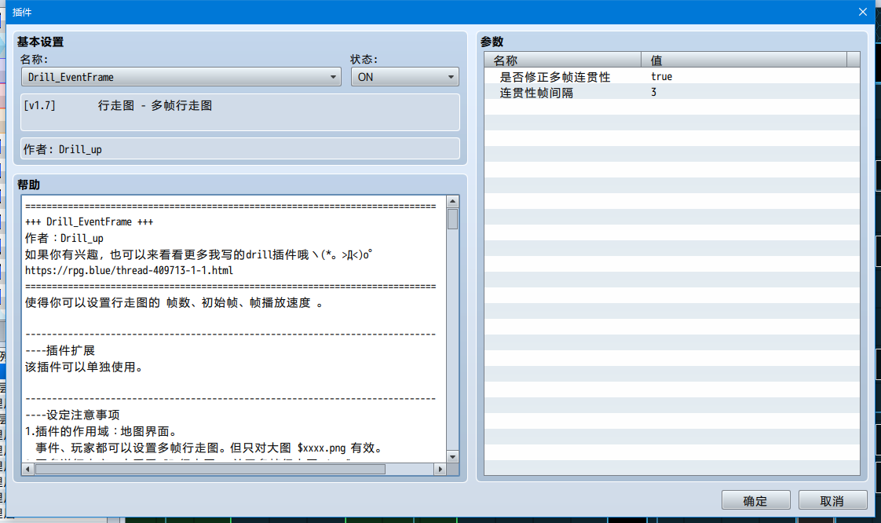Click the line 1.插件的作用域：地图界面。

pyautogui.click(x=102, y=431)
